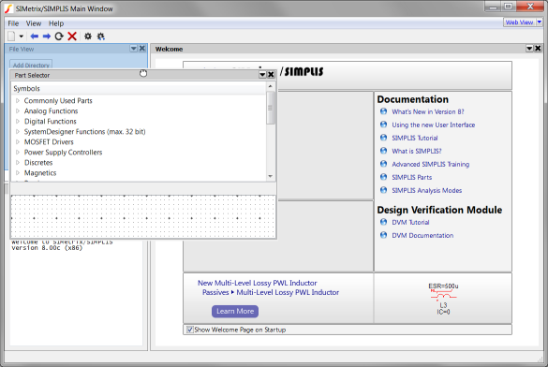
Task: Open the SIMPLIS Tutorial link
Action: click(x=414, y=138)
